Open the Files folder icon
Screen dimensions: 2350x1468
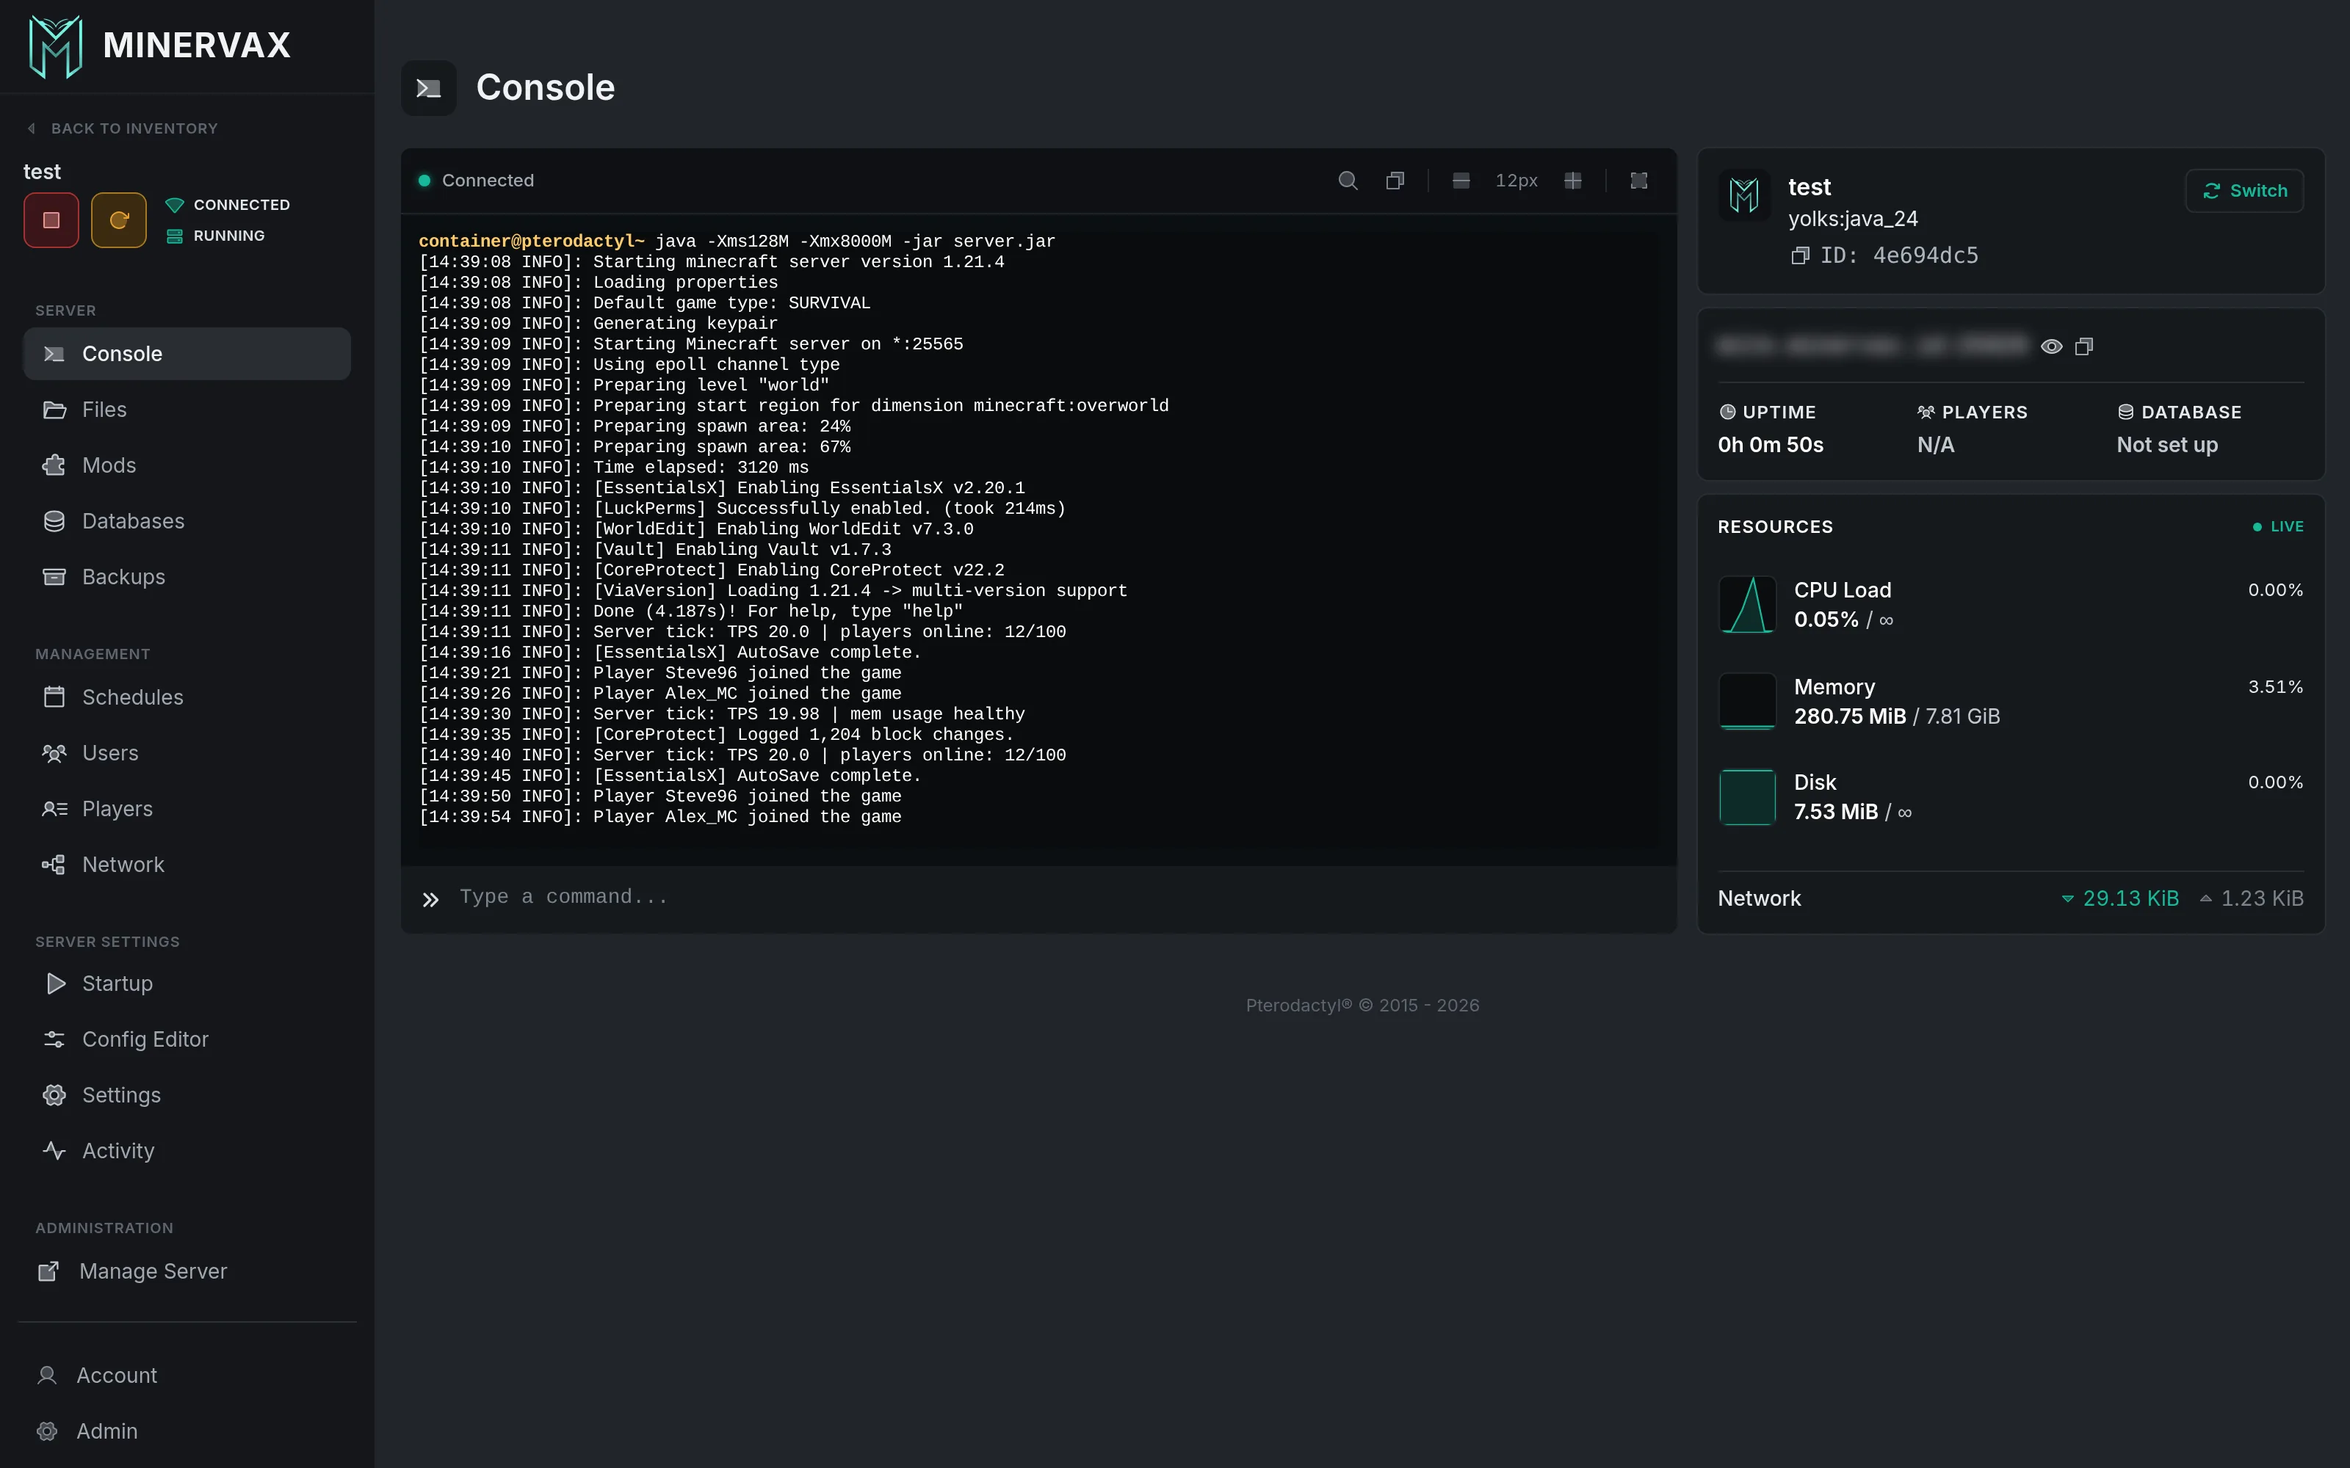(x=54, y=410)
